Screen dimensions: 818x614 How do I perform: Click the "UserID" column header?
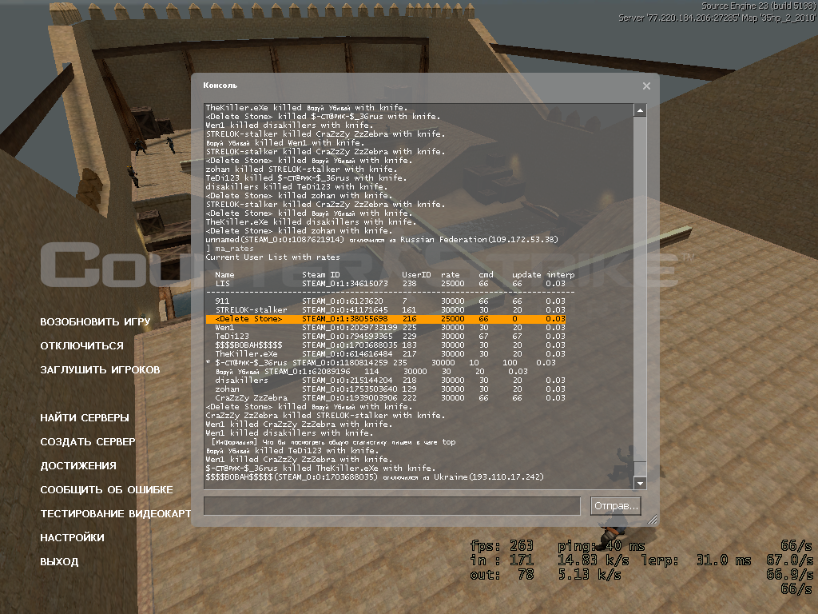coord(416,275)
